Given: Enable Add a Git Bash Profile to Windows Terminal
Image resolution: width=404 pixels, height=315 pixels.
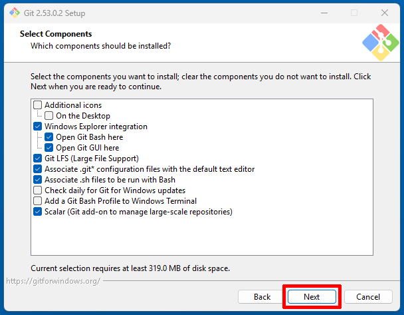Looking at the screenshot, I should tap(38, 201).
